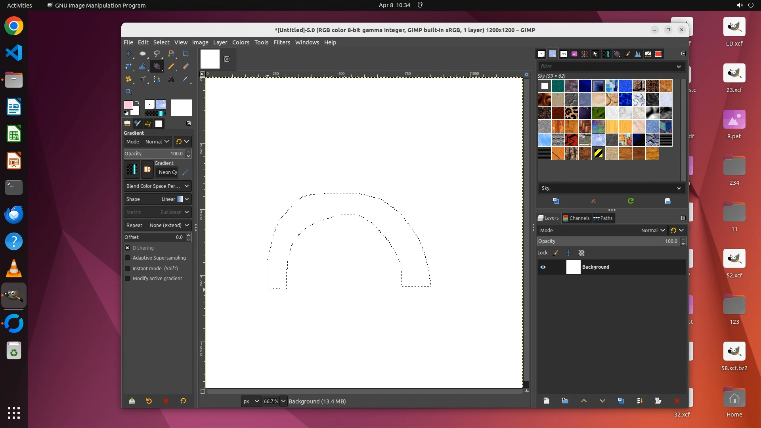Select the Text tool
This screenshot has width=761, height=428.
171,79
